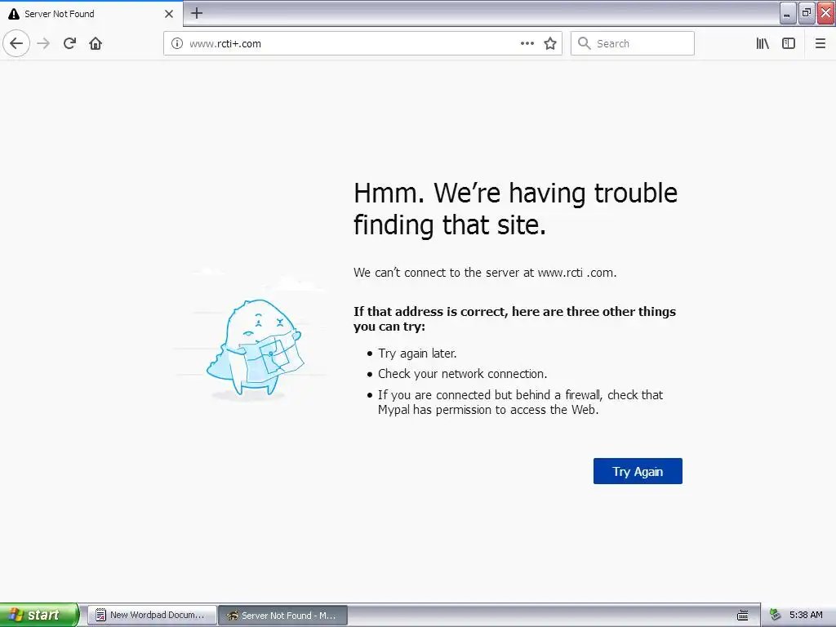Open a new tab with plus button

(197, 13)
